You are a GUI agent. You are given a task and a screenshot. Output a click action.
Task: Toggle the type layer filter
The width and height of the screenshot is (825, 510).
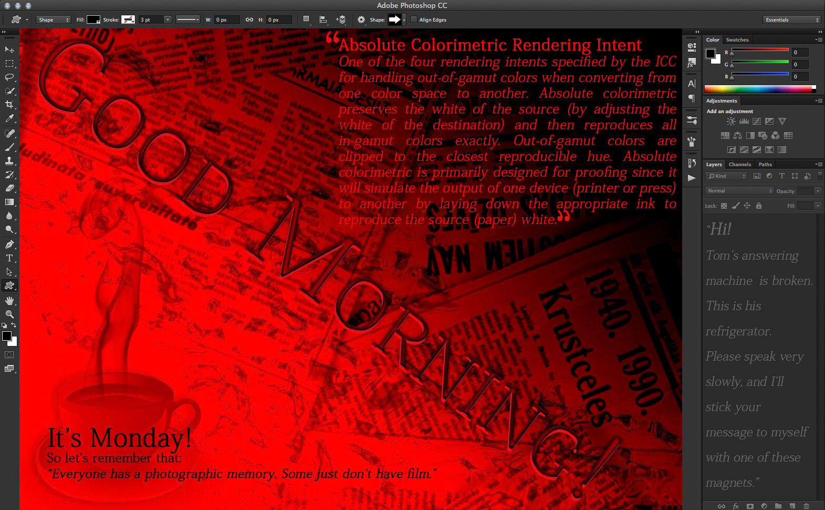(x=782, y=176)
